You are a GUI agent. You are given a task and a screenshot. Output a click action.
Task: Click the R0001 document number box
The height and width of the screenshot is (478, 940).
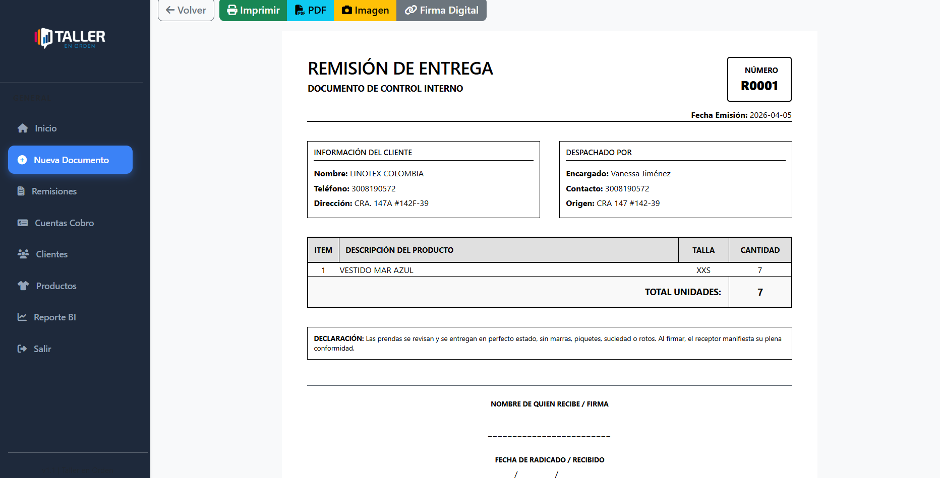point(759,79)
